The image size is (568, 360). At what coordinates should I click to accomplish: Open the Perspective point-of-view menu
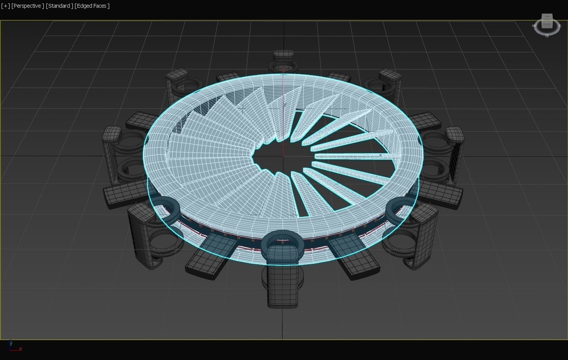pos(28,6)
